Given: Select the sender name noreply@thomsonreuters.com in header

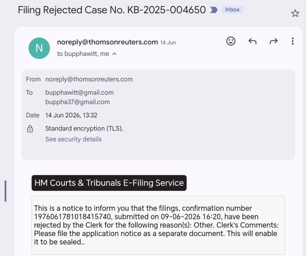Looking at the screenshot, I should [107, 42].
